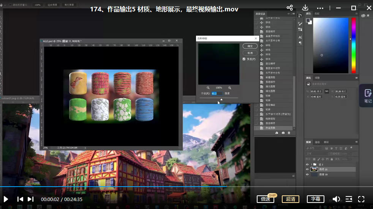
Task: Mute the video volume speaker icon
Action: pyautogui.click(x=336, y=199)
